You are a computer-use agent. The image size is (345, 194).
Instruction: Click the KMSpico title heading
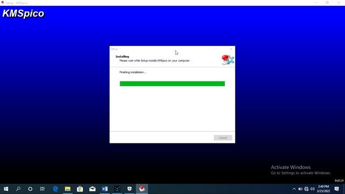(23, 13)
